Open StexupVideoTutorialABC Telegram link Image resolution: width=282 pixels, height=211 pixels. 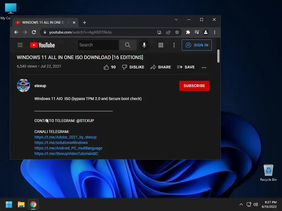66,154
